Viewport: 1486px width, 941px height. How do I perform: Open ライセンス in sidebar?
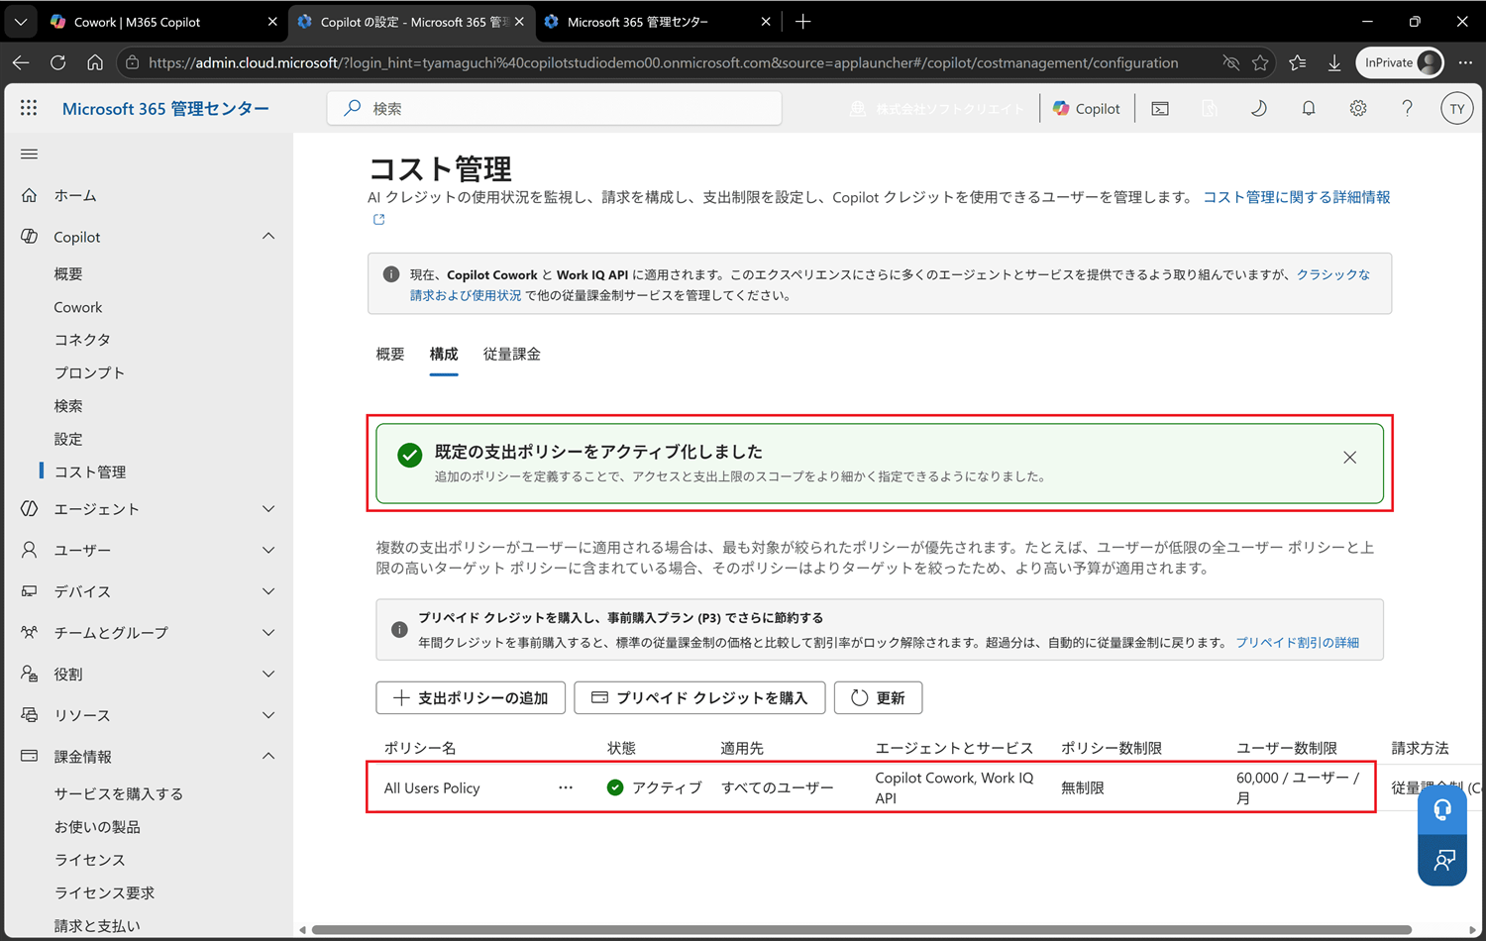pyautogui.click(x=89, y=860)
